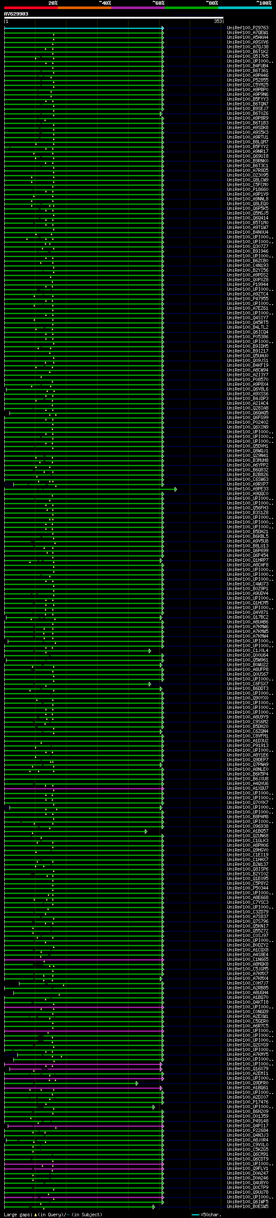Click hit label UniRef100_C1J0L4
276x1218 pixels.
[x=248, y=651]
